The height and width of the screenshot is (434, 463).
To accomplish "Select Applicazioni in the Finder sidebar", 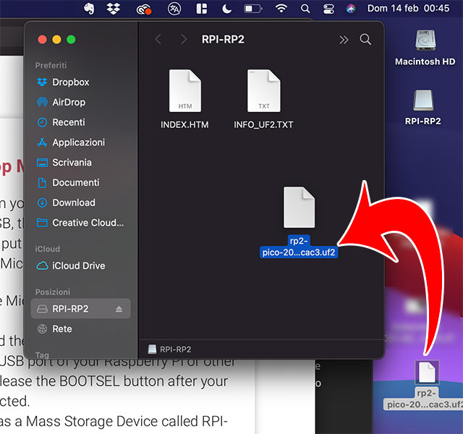I will 78,142.
